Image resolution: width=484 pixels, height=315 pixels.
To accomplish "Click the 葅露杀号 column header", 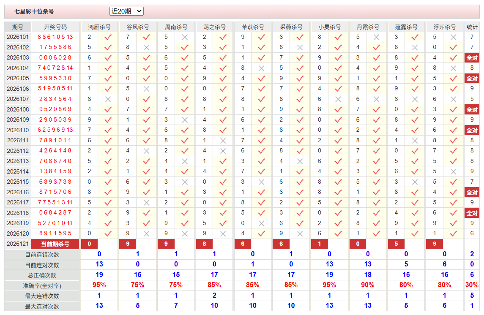I will click(406, 27).
